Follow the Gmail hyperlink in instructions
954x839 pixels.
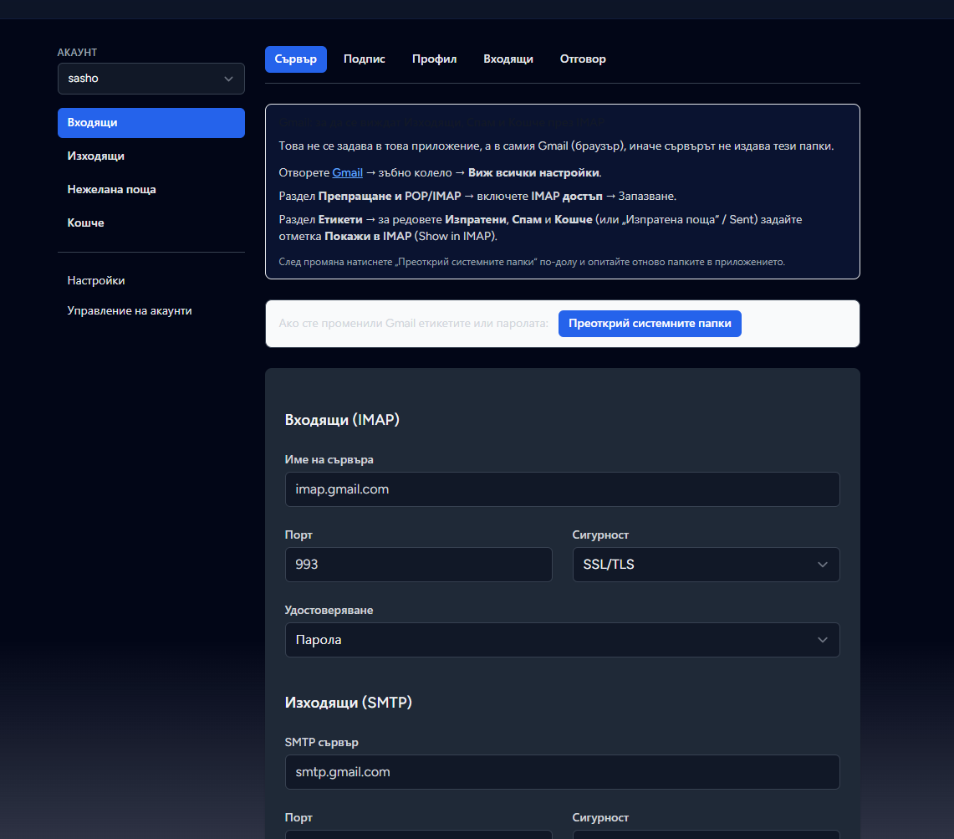(x=348, y=173)
